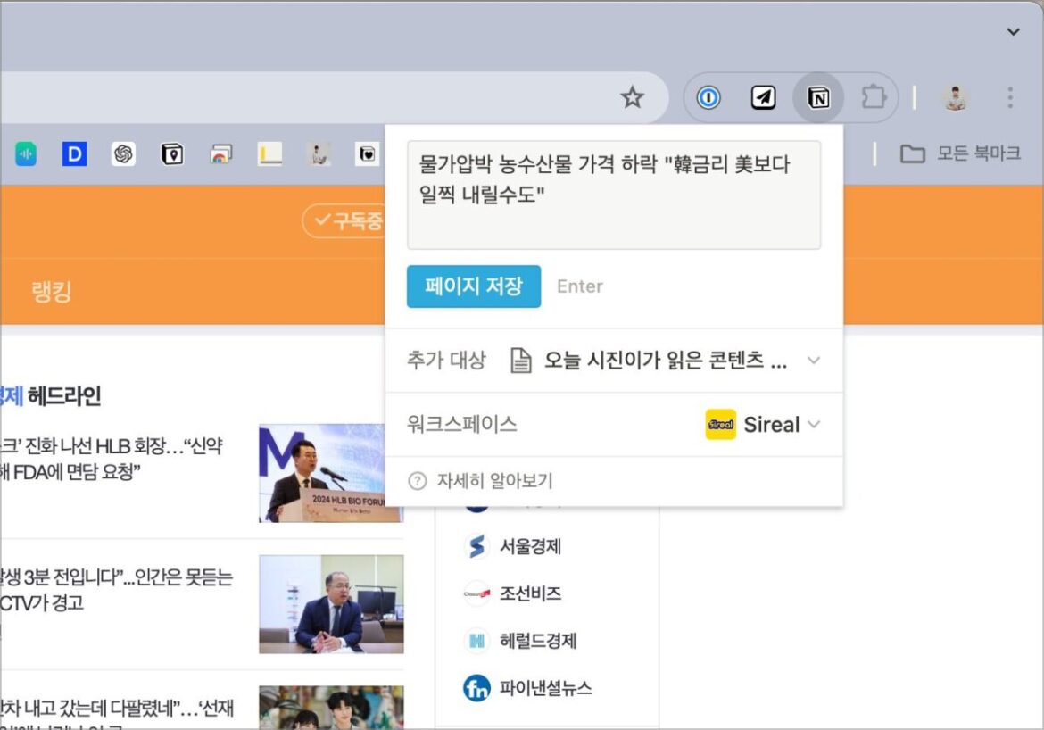The height and width of the screenshot is (730, 1044).
Task: Bookmark this page with the star icon
Action: click(x=632, y=98)
